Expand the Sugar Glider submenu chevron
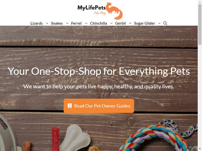The width and height of the screenshot is (202, 151). [159, 23]
